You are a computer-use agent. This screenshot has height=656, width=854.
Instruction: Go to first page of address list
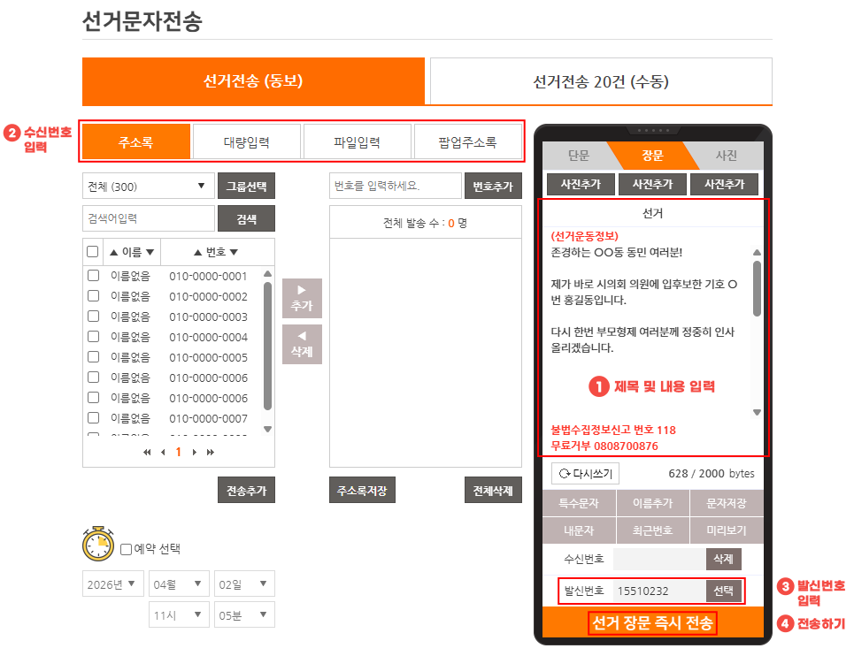(147, 452)
